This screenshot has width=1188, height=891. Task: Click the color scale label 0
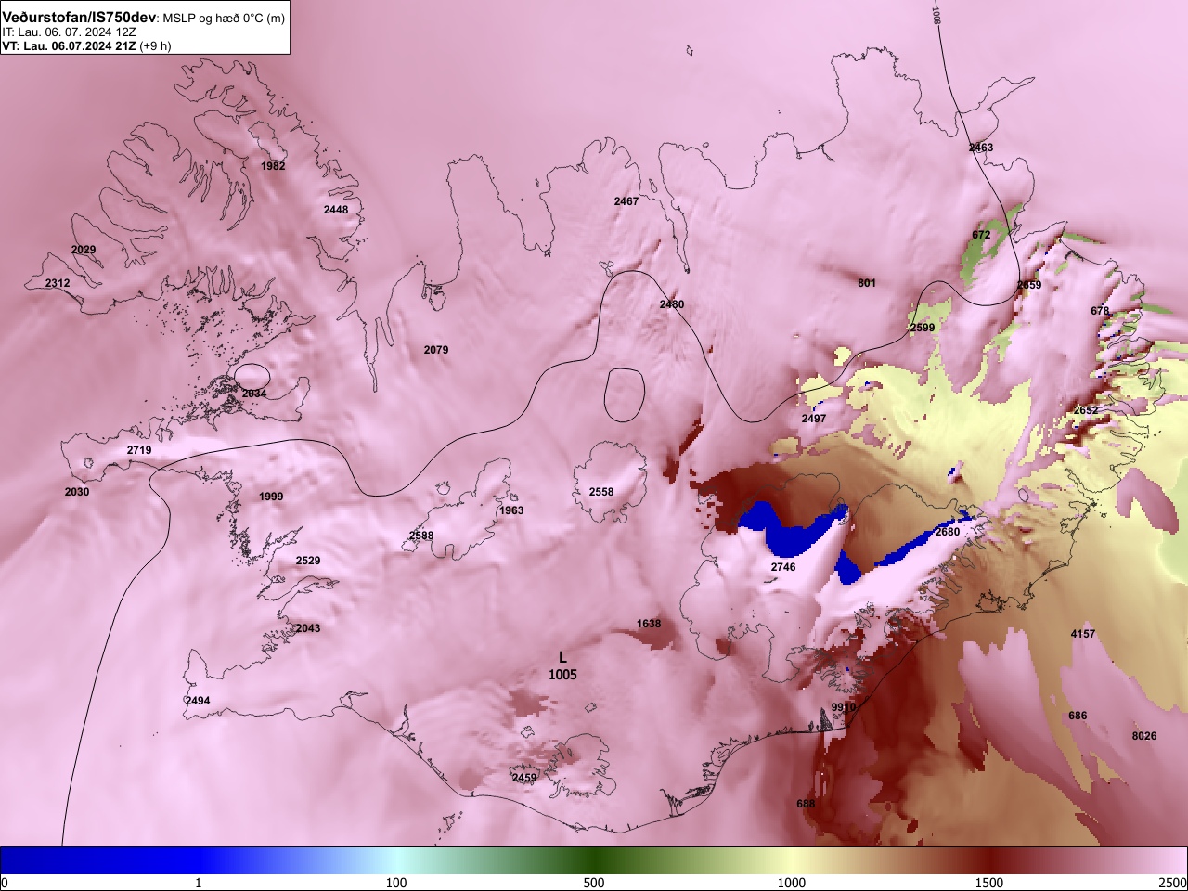point(5,883)
